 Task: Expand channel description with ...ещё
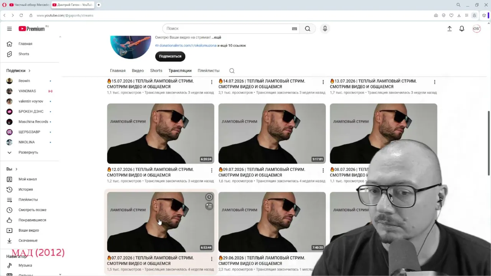[x=217, y=37]
